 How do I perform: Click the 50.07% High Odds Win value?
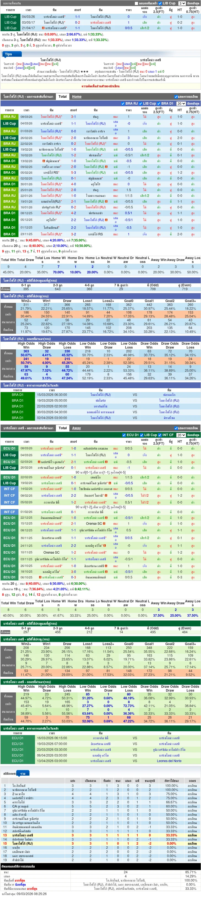(x=26, y=355)
